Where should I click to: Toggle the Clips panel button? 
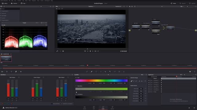click(23, 3)
